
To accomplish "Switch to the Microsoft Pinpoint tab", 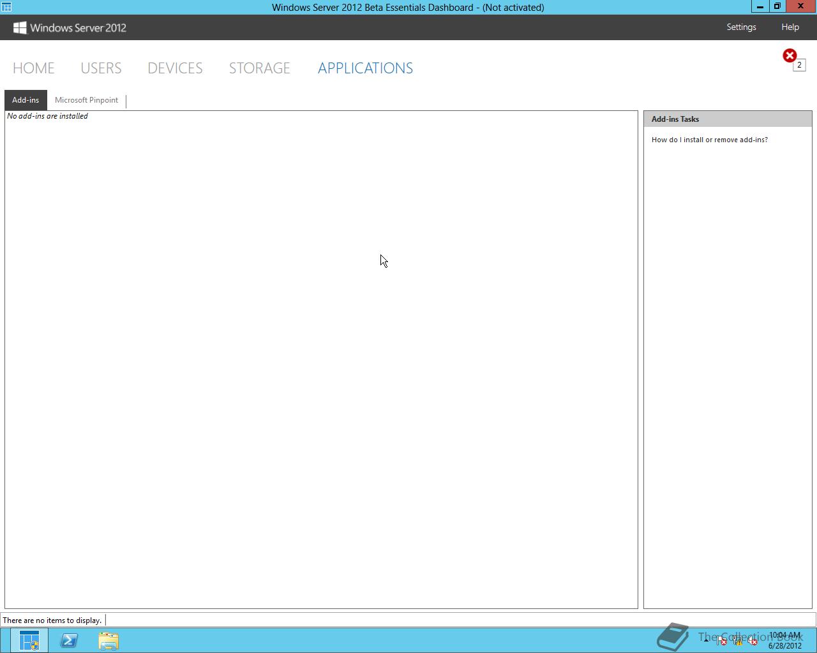I will pyautogui.click(x=86, y=100).
